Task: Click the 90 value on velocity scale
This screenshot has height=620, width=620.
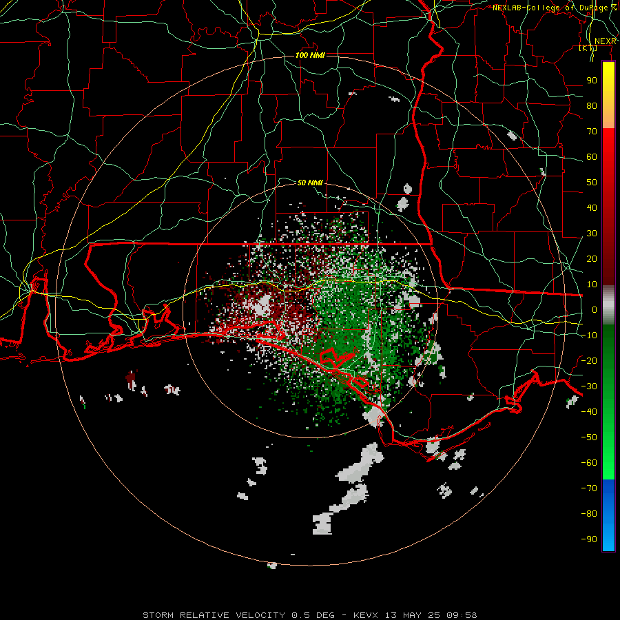Action: pos(592,81)
